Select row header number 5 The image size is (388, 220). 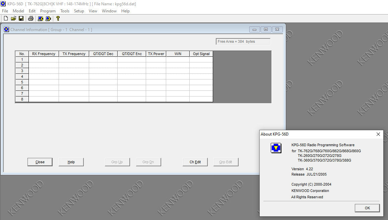click(22, 82)
